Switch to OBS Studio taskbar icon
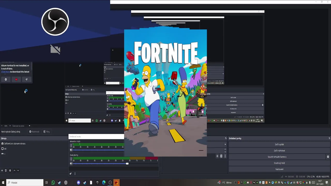This screenshot has height=186, width=331. 110,183
